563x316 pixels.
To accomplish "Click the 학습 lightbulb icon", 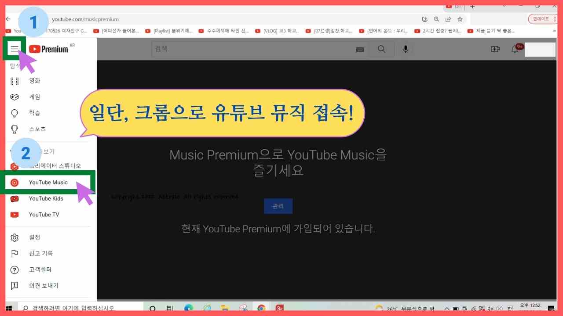I will [15, 113].
